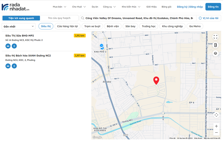Viewport: 223px width, 143px height.
Task: Expand the Kho kiến thức menu
Action: (131, 7)
